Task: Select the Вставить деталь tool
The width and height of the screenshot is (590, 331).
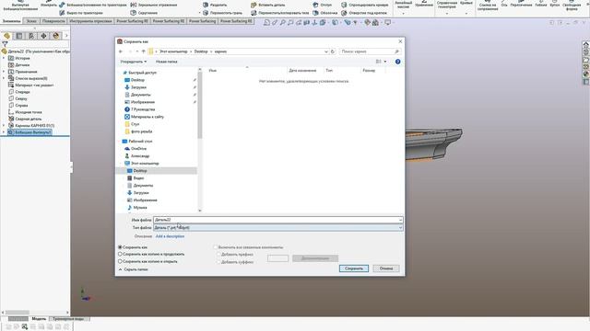Action: pyautogui.click(x=268, y=5)
